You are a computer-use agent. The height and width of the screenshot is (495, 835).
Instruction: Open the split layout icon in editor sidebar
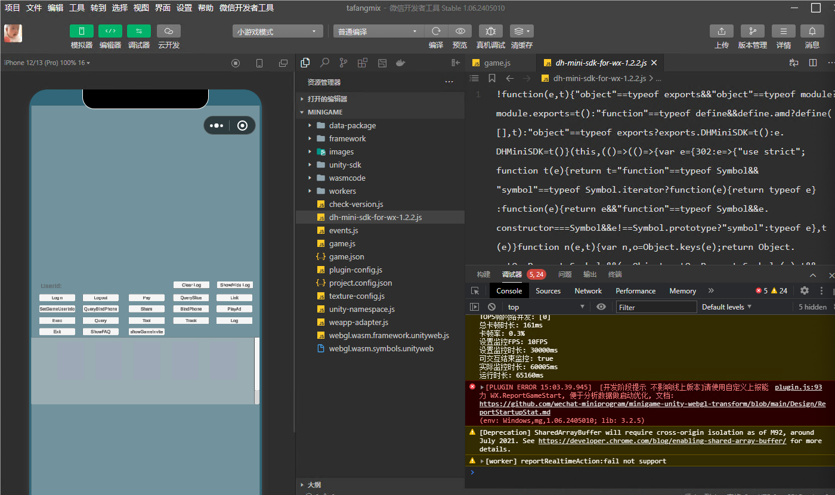(x=363, y=63)
